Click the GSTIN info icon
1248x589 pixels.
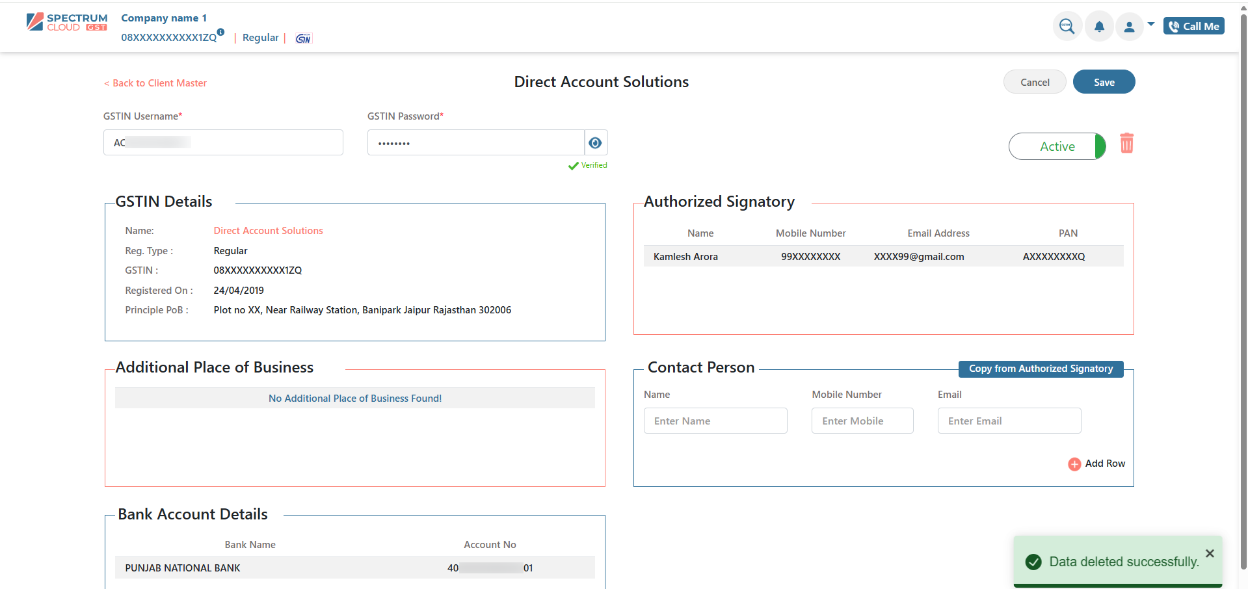(x=221, y=32)
